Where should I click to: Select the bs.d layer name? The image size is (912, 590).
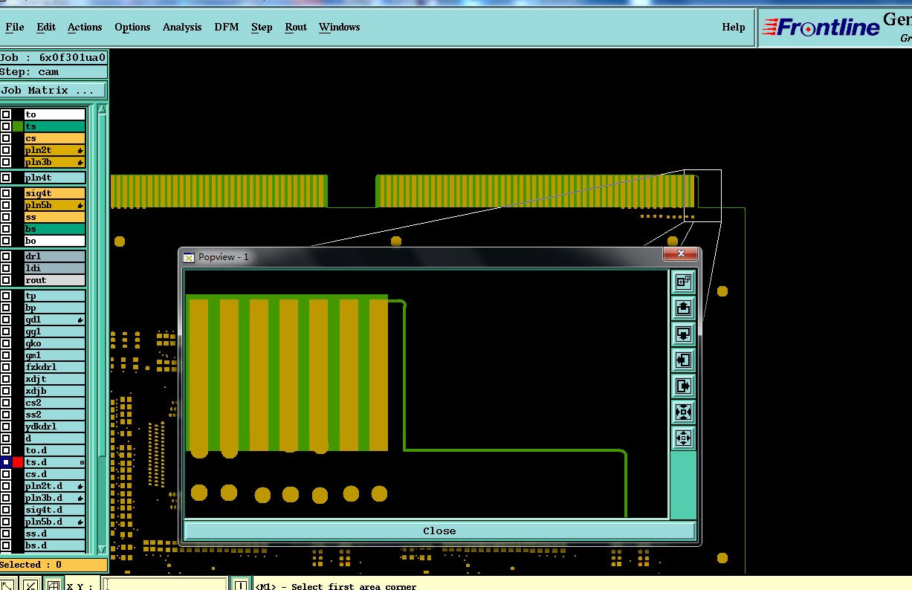[x=55, y=545]
